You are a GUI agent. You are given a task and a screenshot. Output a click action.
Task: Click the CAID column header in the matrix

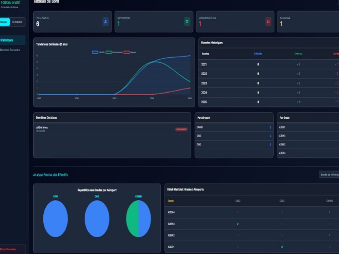[x=238, y=201]
